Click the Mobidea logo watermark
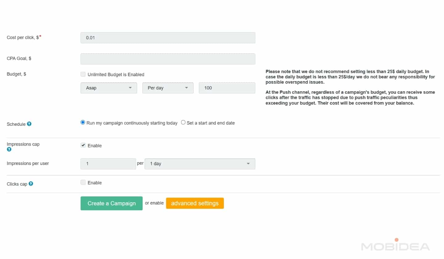 pos(395,246)
